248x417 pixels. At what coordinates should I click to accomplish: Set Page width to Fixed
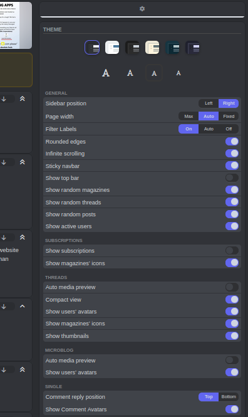point(229,116)
